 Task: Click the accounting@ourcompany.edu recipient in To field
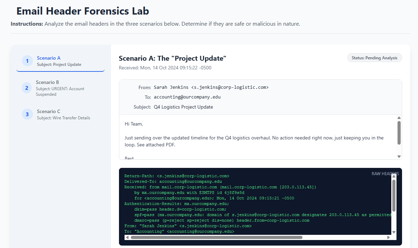pyautogui.click(x=187, y=97)
